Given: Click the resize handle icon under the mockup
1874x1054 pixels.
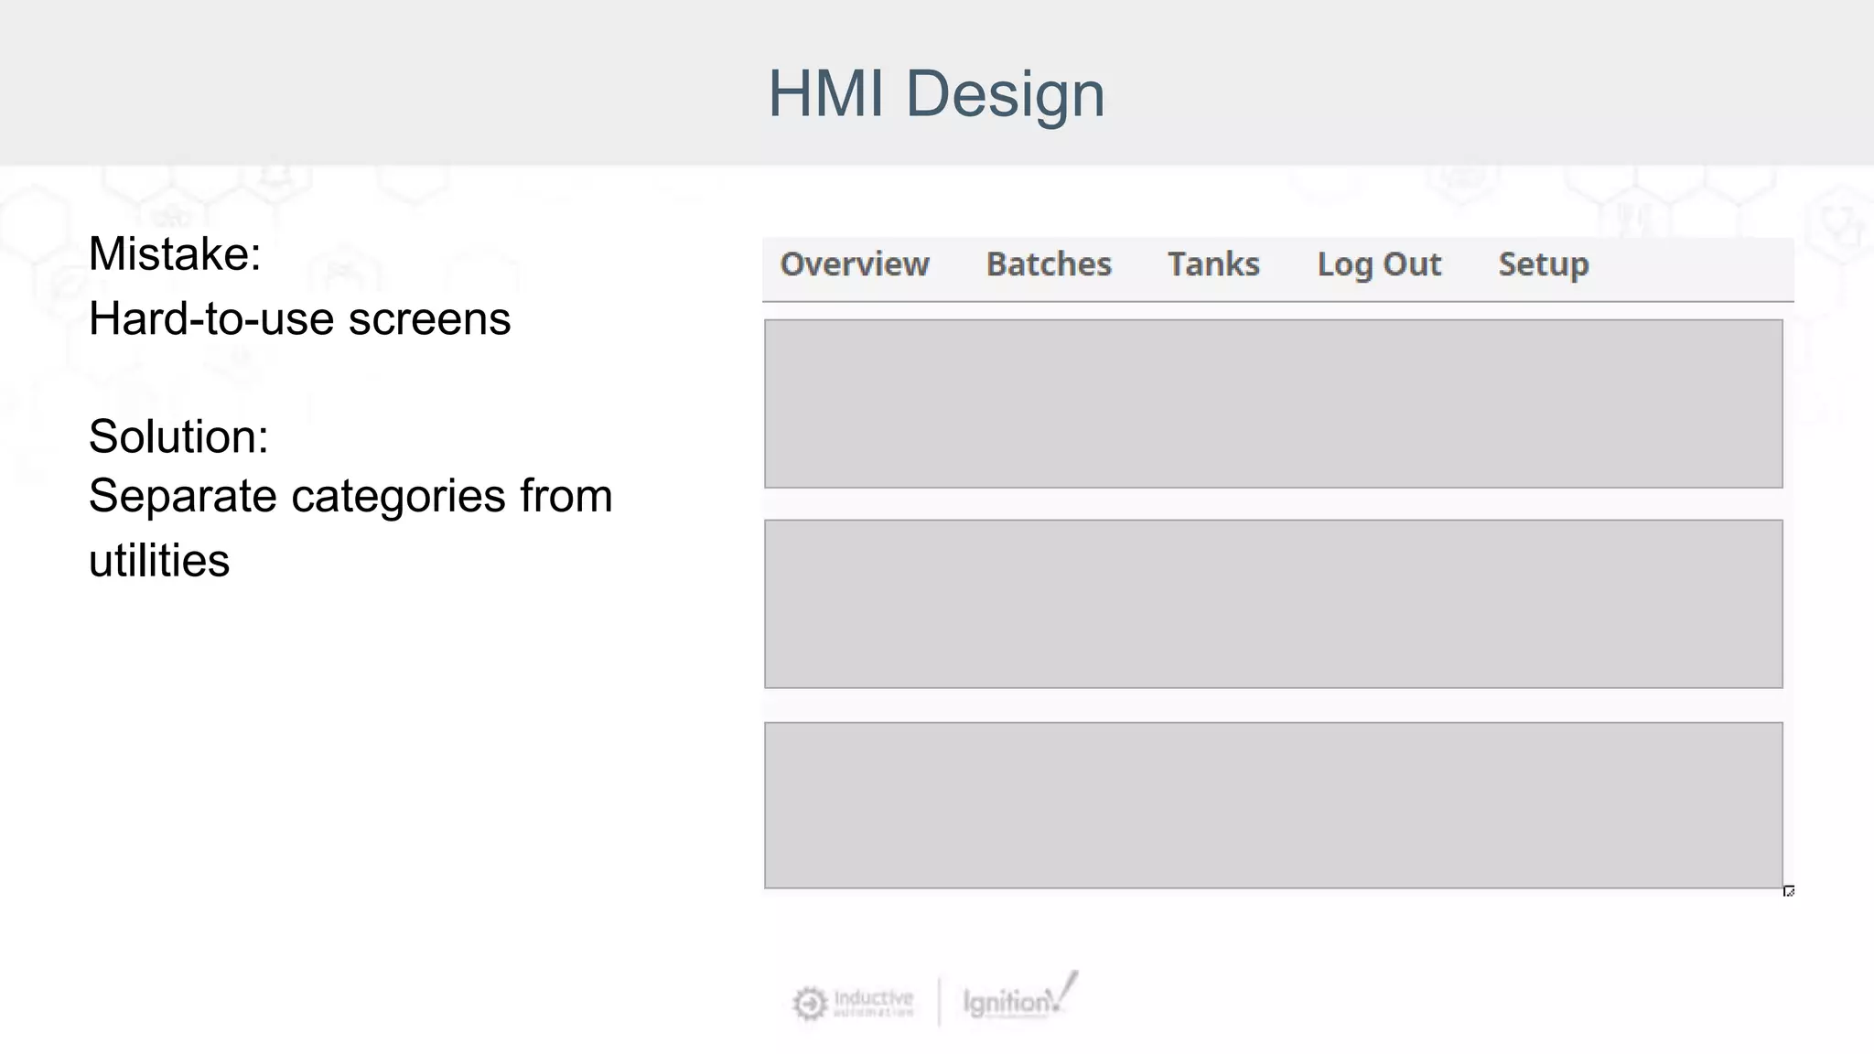Looking at the screenshot, I should 1789,891.
